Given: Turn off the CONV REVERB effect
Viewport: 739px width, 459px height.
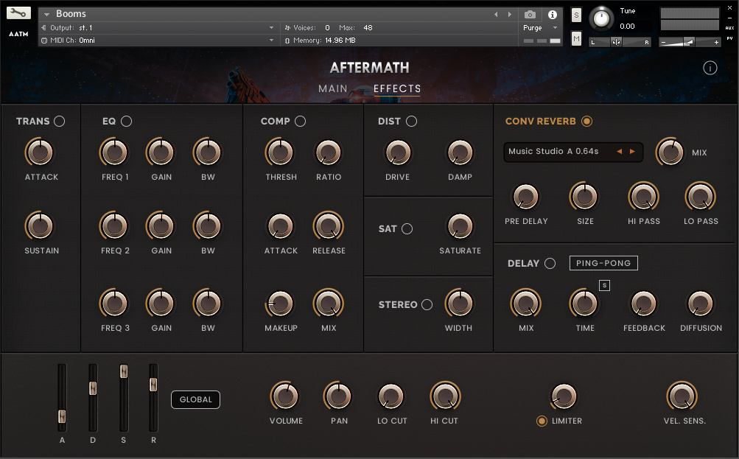Looking at the screenshot, I should coord(586,122).
